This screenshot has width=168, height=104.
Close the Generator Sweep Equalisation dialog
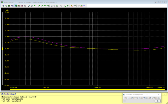(158, 95)
